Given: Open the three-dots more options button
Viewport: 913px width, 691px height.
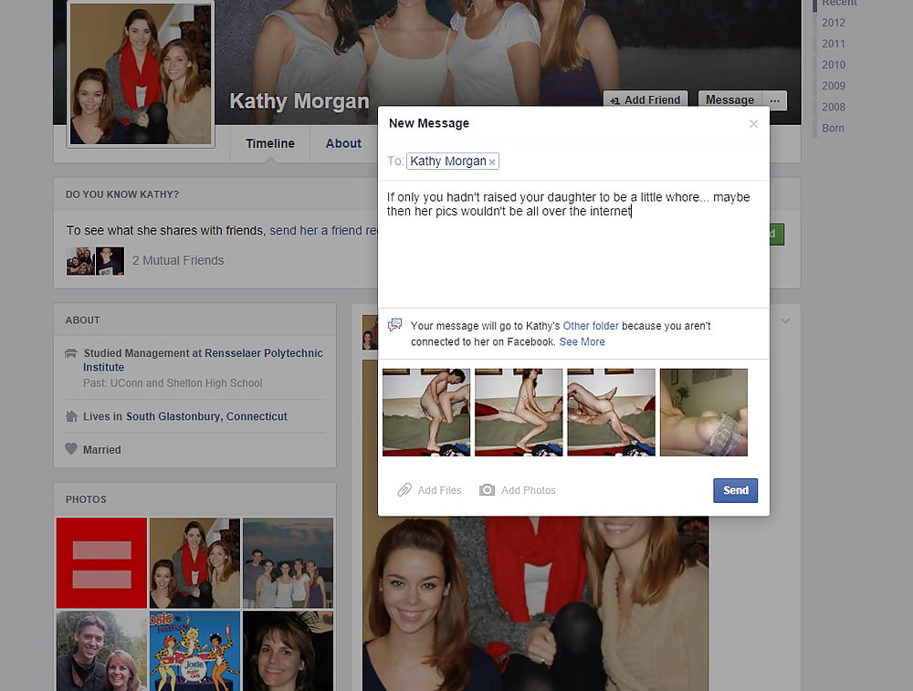Looking at the screenshot, I should (x=774, y=100).
